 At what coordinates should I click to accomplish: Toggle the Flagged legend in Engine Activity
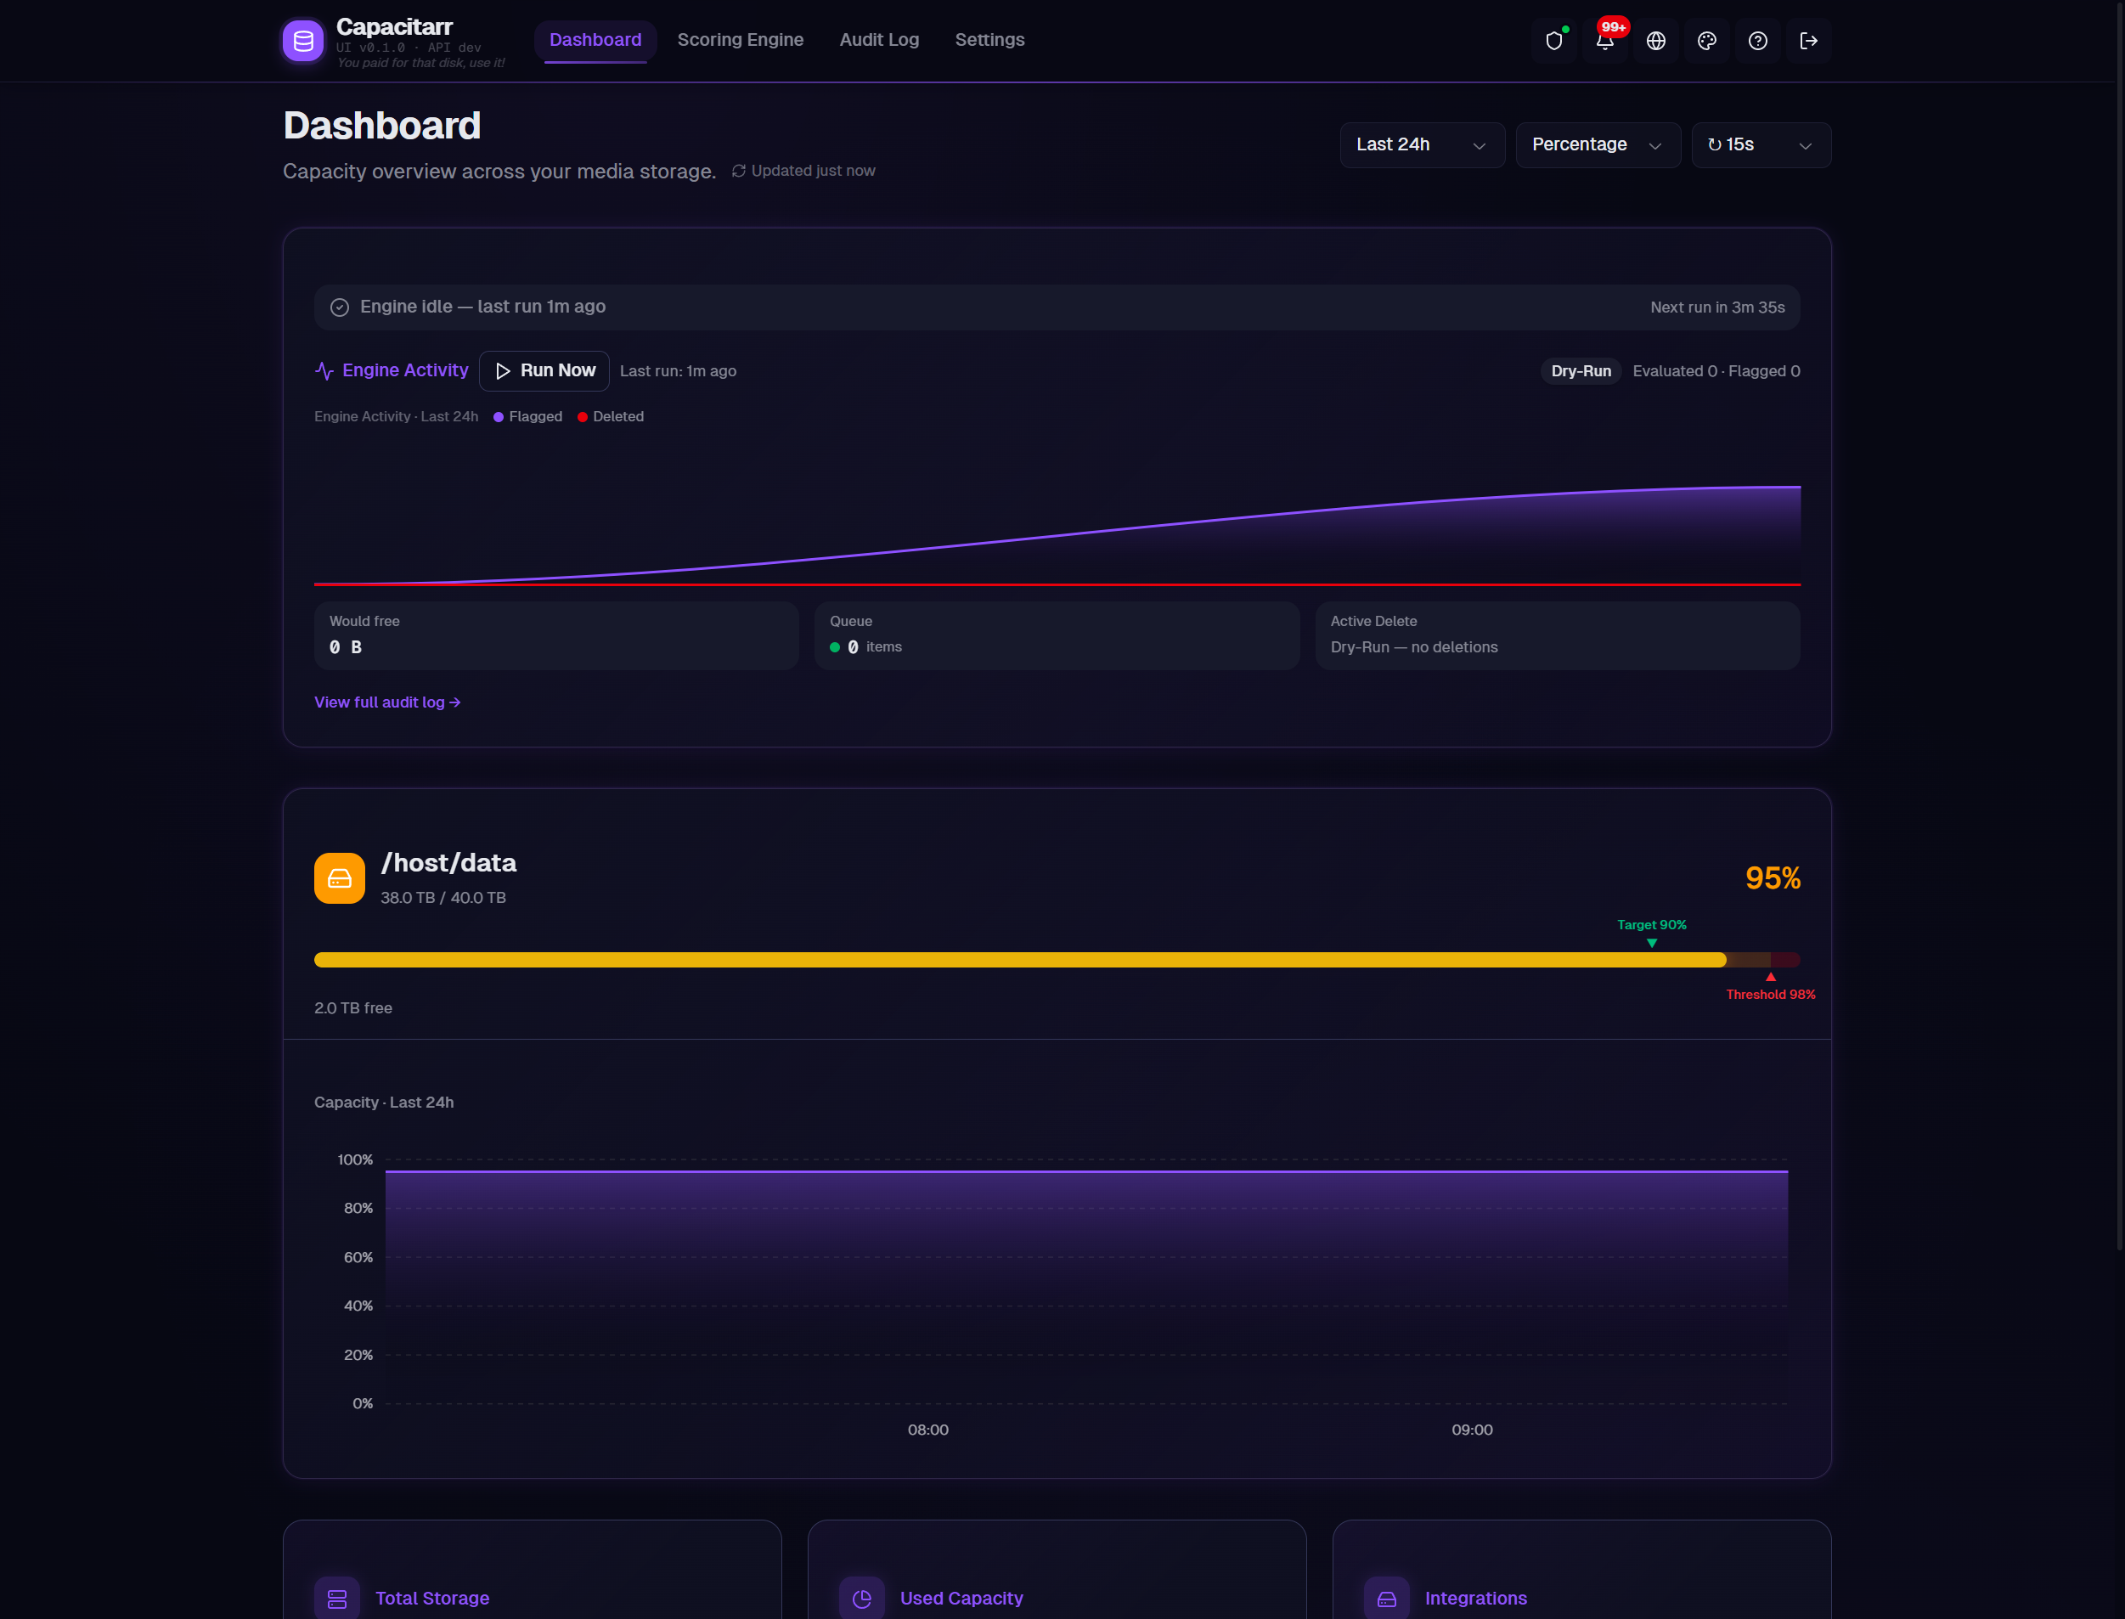click(x=527, y=416)
